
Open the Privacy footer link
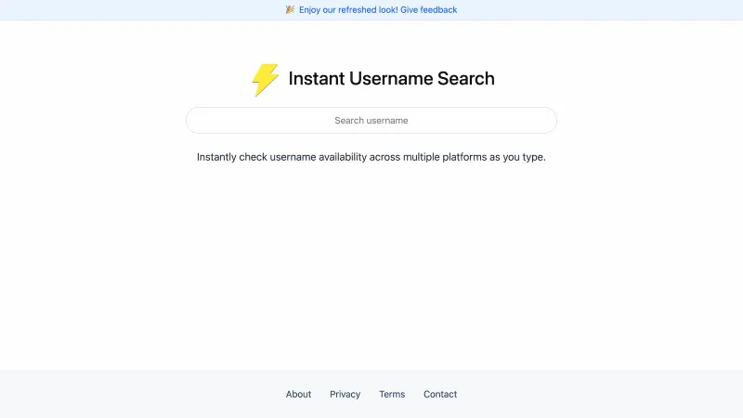(345, 394)
